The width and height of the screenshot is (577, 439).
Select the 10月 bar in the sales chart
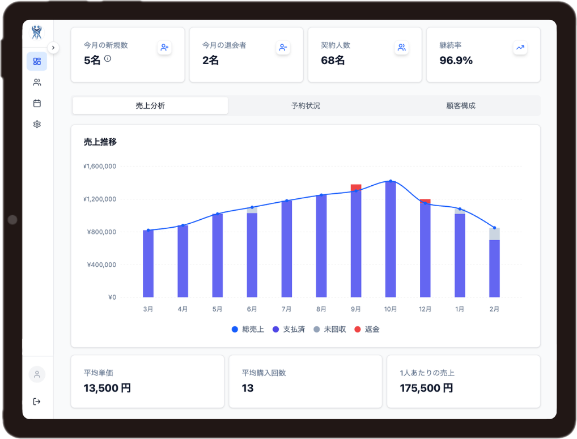click(390, 238)
